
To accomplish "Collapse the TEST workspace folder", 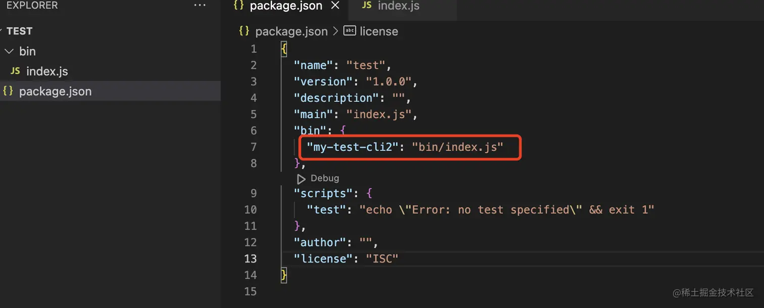I will pyautogui.click(x=19, y=31).
